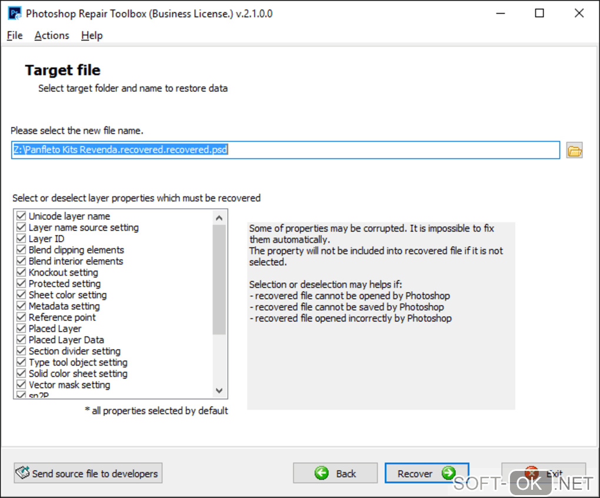Click the properties list scroll down arrow
Screen dimensions: 600x498
(219, 390)
